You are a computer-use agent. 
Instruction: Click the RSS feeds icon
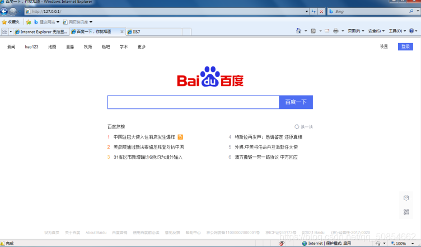[x=313, y=31]
